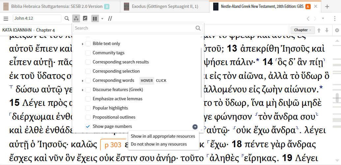Open the panel hamburger menu
Image resolution: width=341 pixels, height=165 pixels.
coord(6,19)
